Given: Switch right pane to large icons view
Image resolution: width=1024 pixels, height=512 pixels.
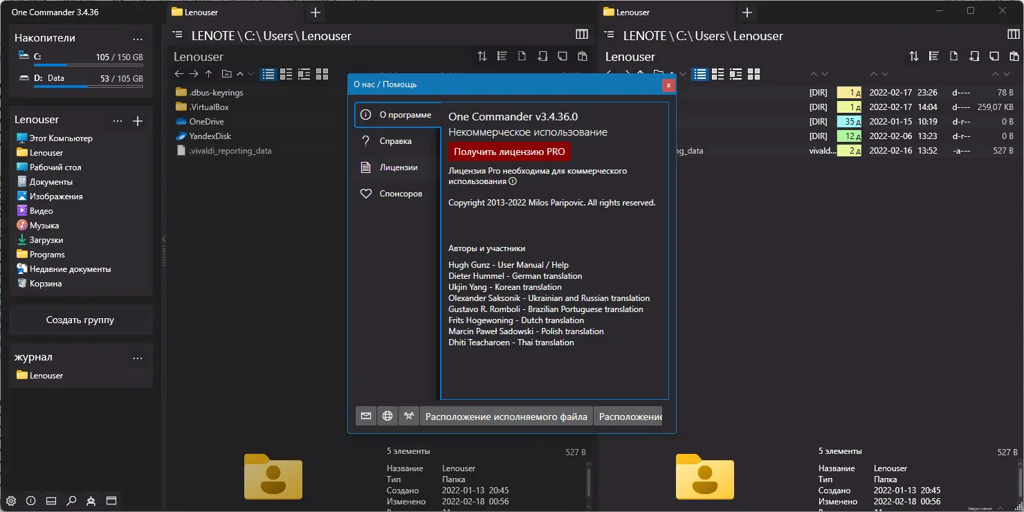Looking at the screenshot, I should pyautogui.click(x=753, y=73).
